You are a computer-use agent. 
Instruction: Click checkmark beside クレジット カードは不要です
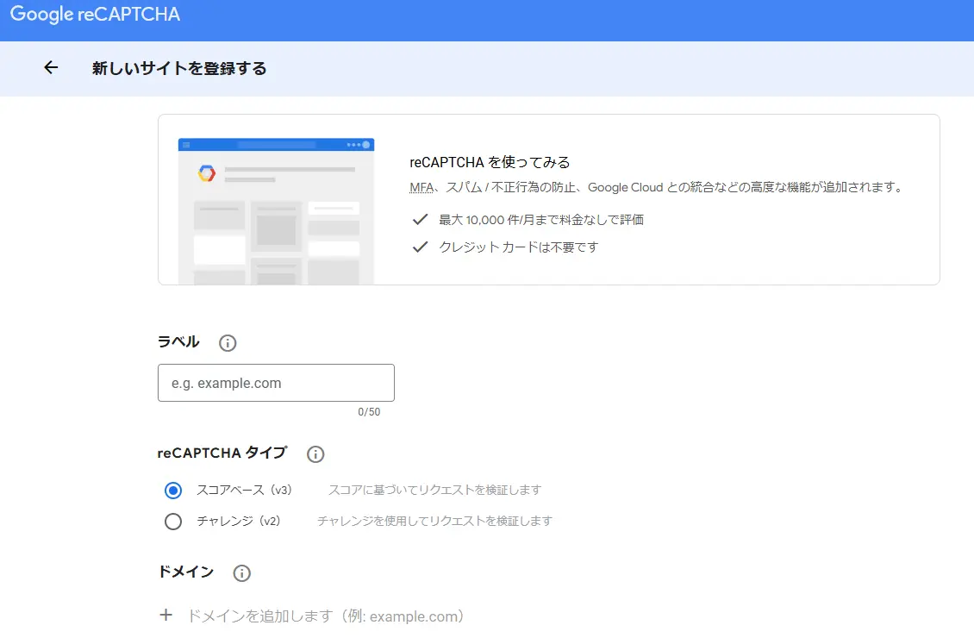(420, 247)
